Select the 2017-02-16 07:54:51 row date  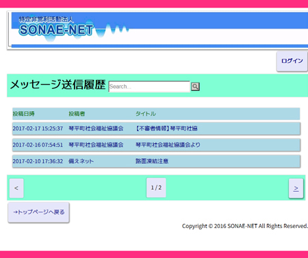click(38, 145)
